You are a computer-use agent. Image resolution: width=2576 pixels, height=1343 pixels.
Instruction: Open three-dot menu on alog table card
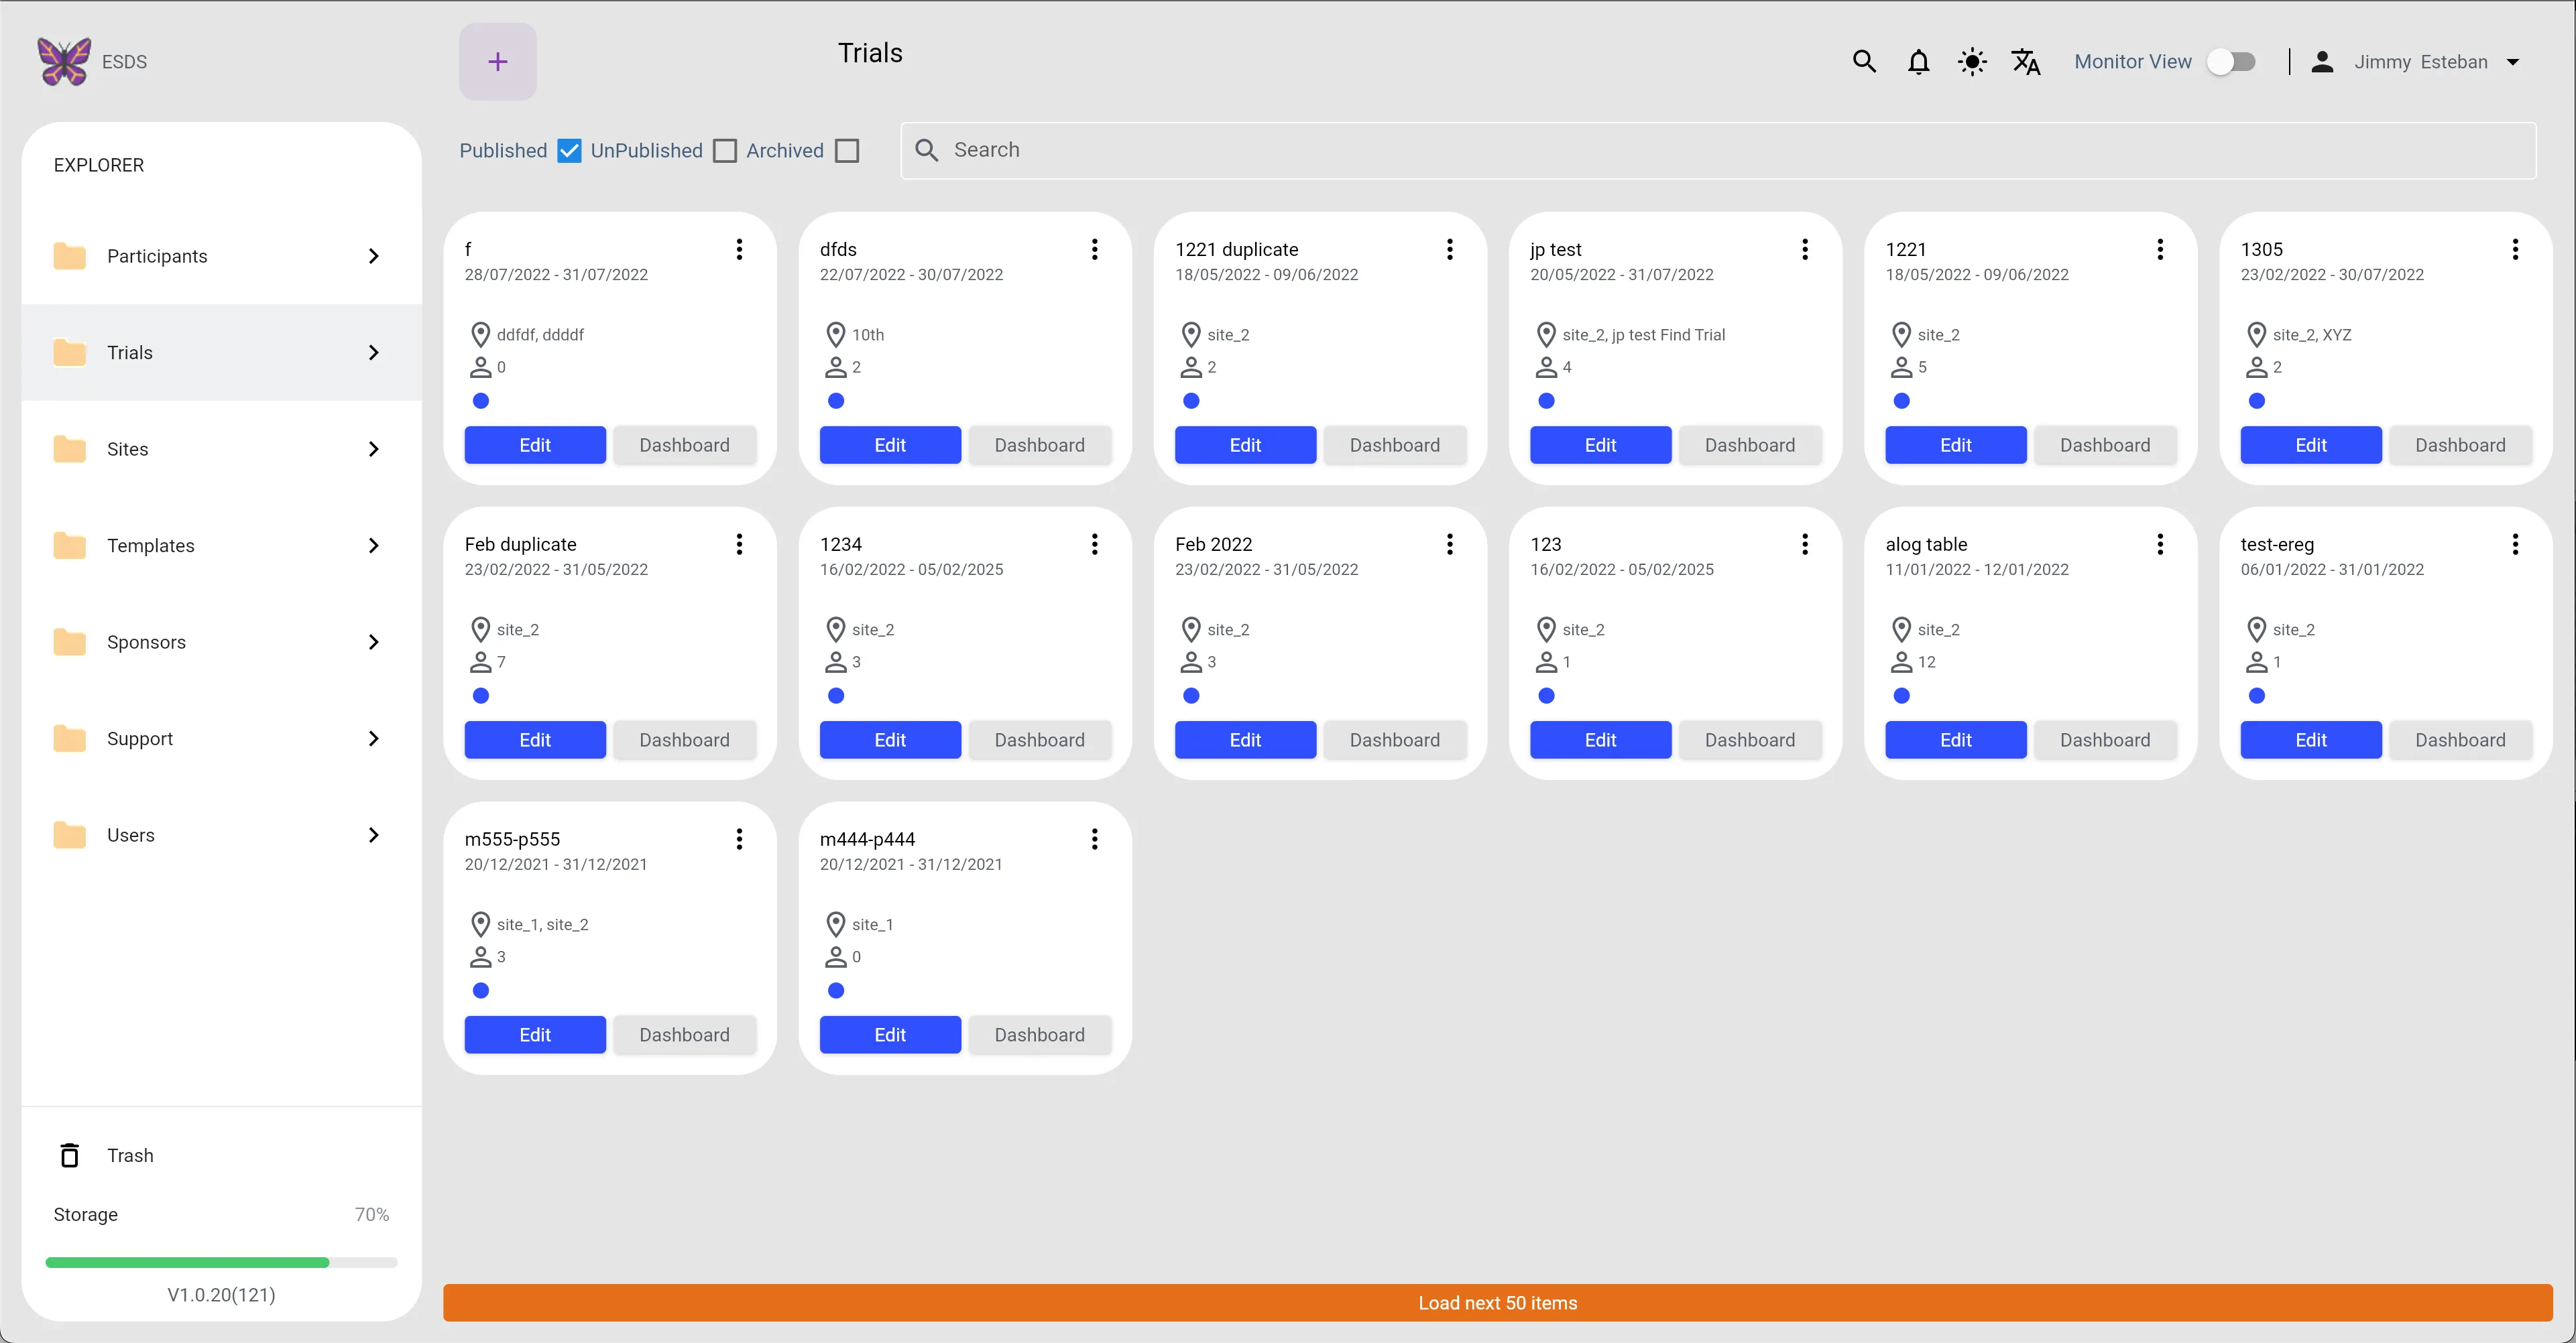point(2159,543)
